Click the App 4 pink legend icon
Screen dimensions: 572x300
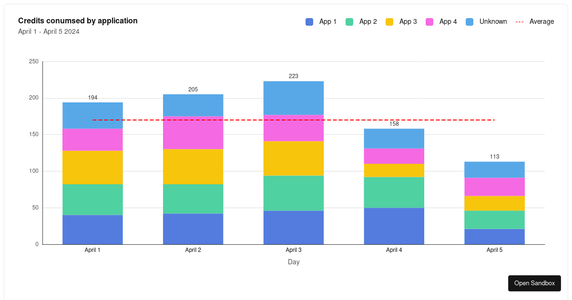tap(429, 21)
